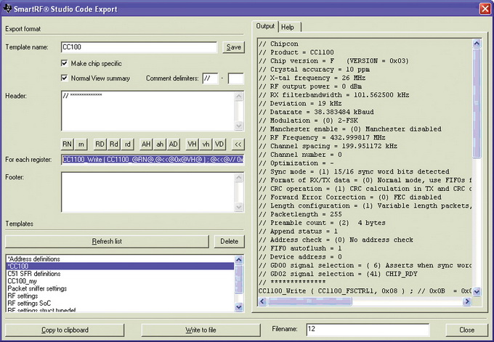Toggle Make chip specific checkbox
The height and width of the screenshot is (342, 494).
(x=65, y=63)
